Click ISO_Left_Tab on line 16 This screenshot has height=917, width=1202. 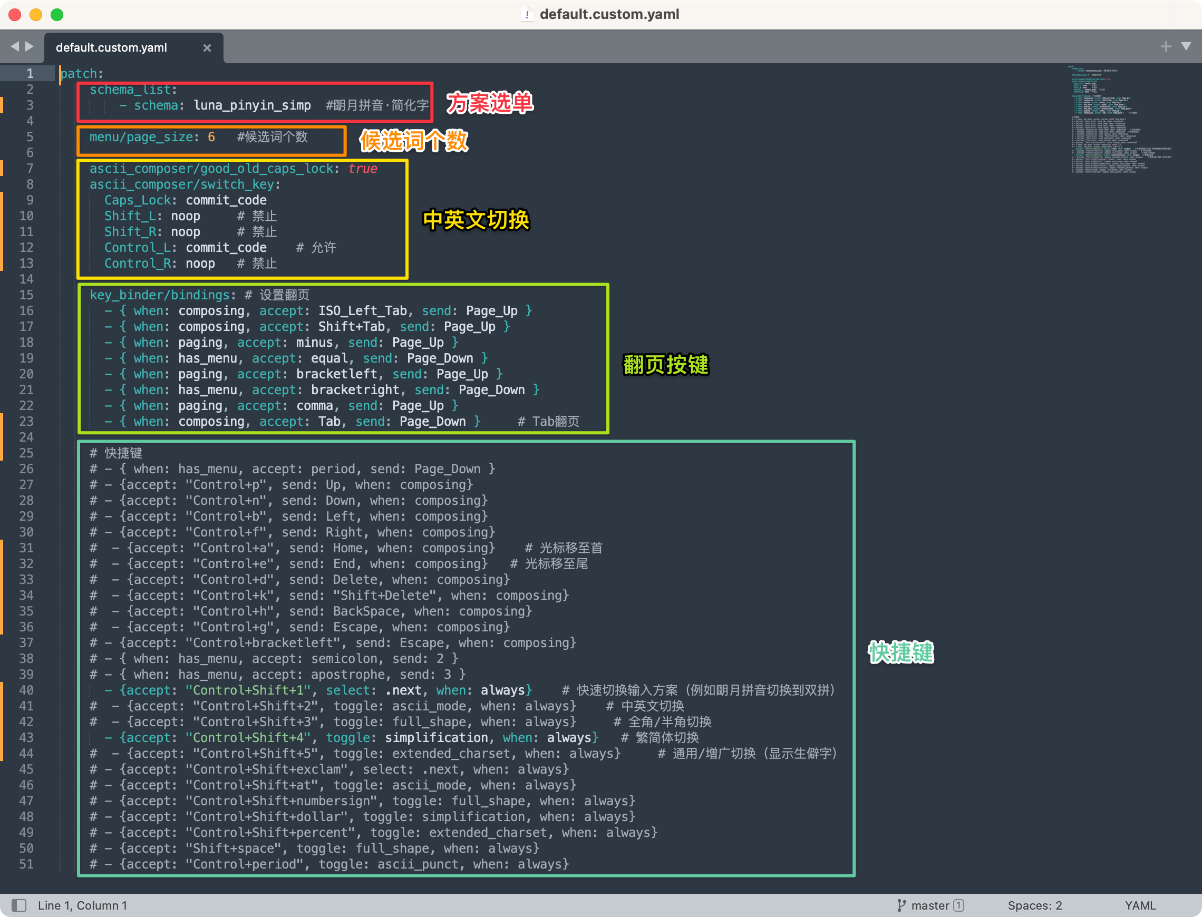[x=363, y=311]
